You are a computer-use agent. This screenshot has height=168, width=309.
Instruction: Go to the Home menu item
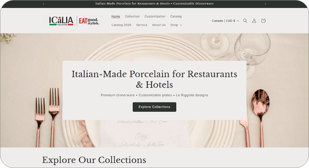(116, 16)
